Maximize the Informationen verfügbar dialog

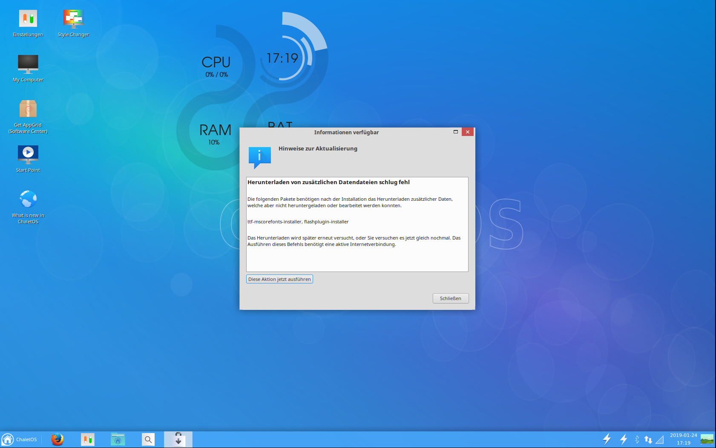456,132
